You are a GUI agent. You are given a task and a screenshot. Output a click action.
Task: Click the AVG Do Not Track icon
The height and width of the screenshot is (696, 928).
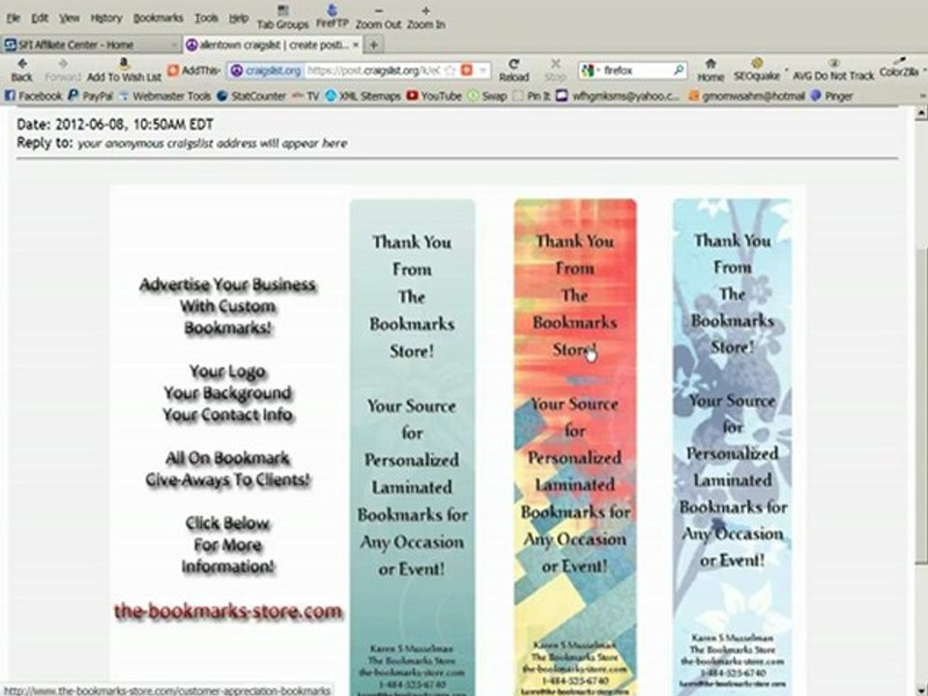coord(833,64)
